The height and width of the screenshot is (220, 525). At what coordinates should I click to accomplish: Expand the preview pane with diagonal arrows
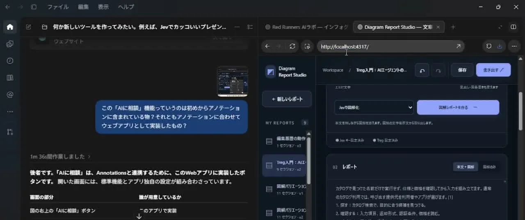[500, 27]
